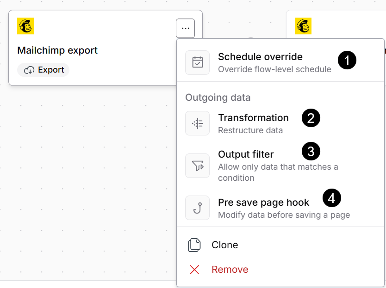Open the three-dot menu on Mailchimp export card
The image size is (386, 288).
click(x=186, y=28)
